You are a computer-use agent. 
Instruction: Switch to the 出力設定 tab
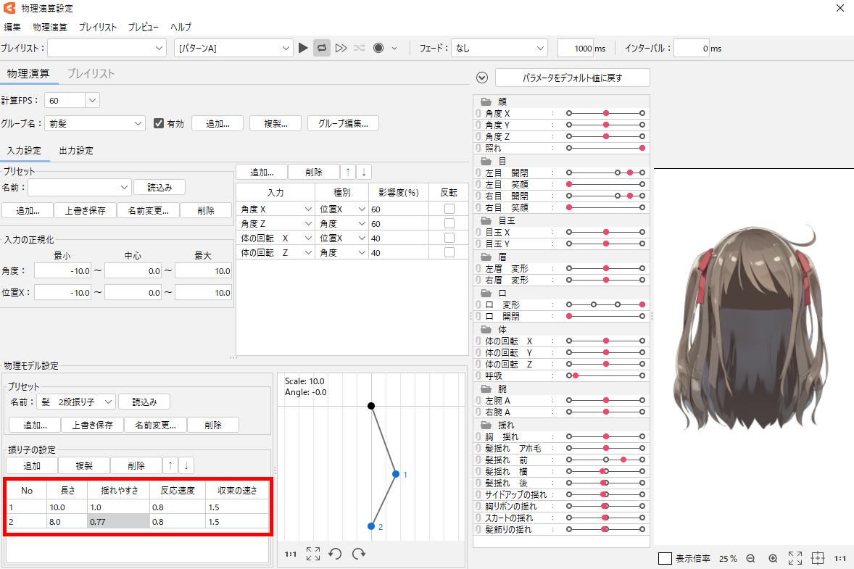tap(76, 150)
